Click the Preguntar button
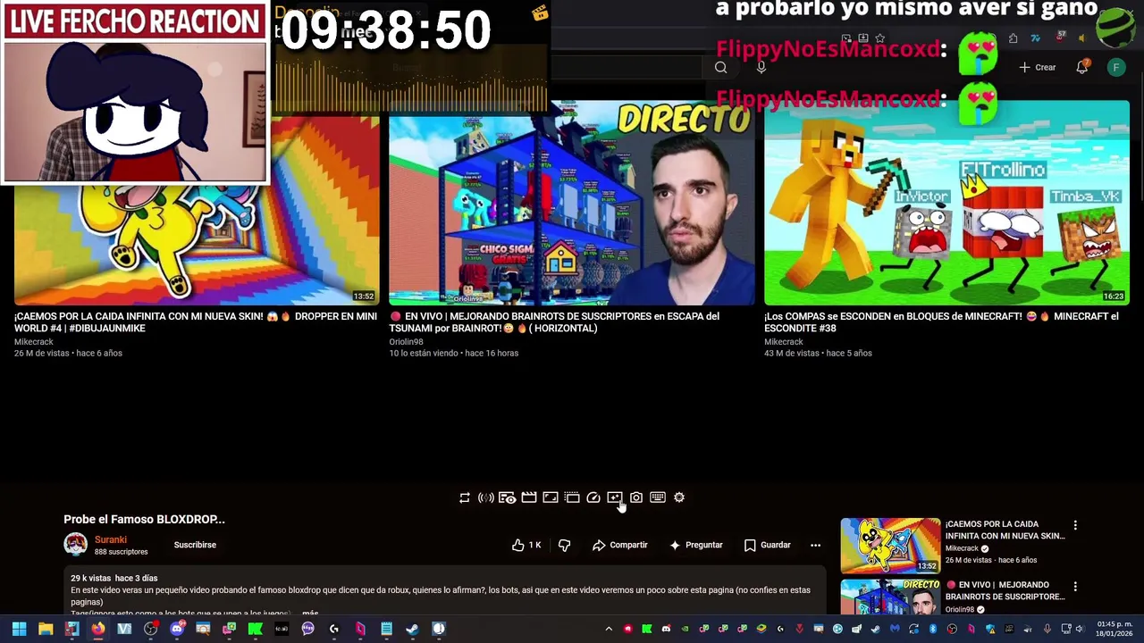The image size is (1144, 643). coord(695,545)
